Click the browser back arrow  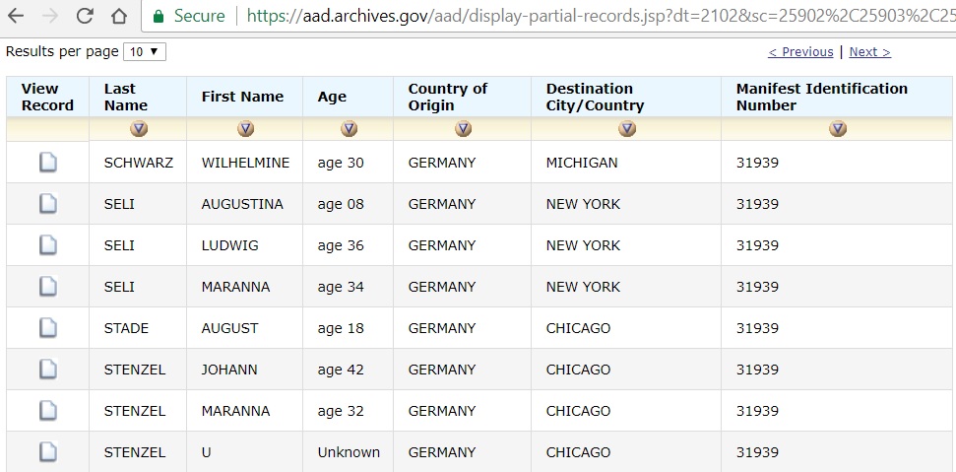click(x=17, y=16)
